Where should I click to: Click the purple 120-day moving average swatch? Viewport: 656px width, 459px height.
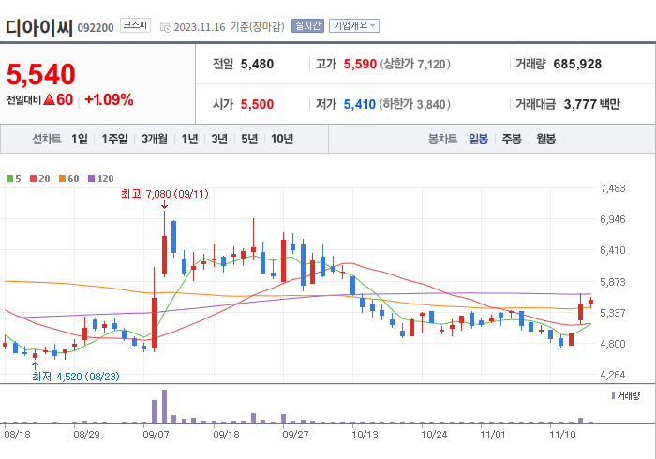[x=91, y=179]
